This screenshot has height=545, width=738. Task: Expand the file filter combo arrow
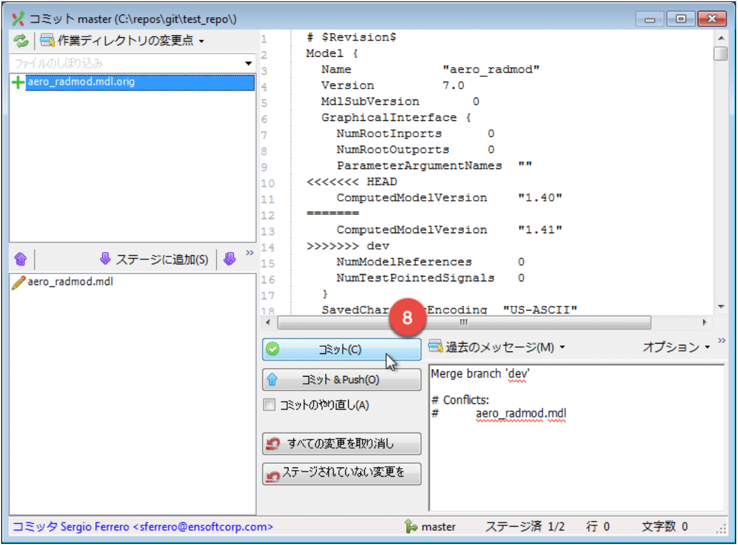point(248,63)
